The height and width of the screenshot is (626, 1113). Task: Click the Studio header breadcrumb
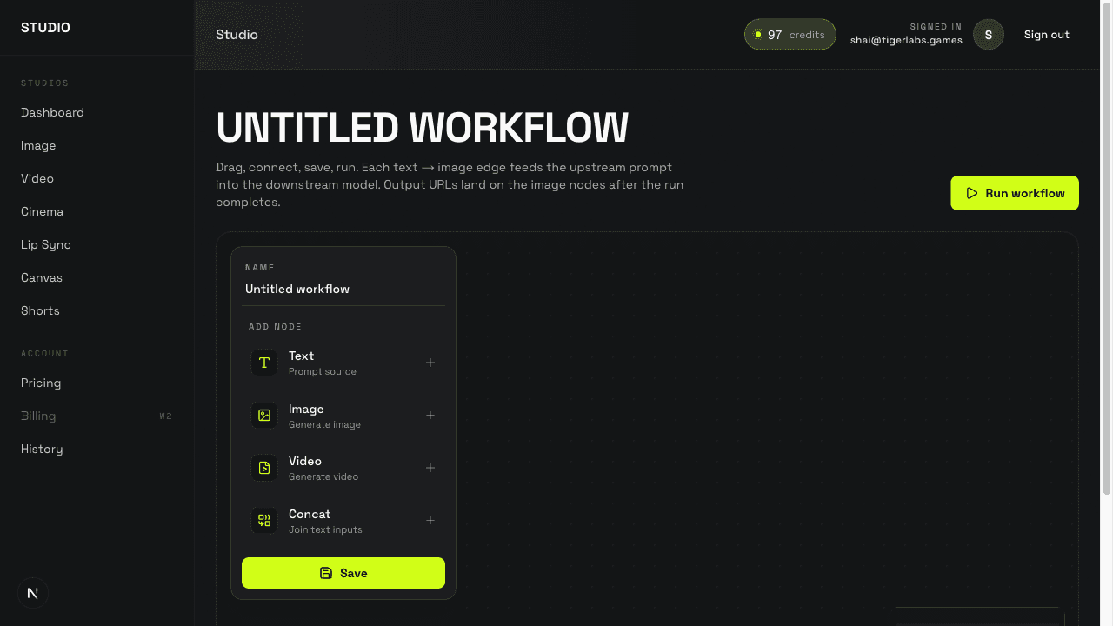click(237, 35)
